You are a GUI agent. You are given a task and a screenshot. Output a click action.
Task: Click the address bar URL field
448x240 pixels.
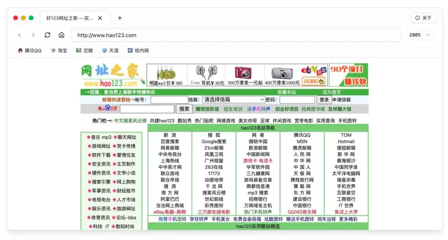tap(236, 35)
